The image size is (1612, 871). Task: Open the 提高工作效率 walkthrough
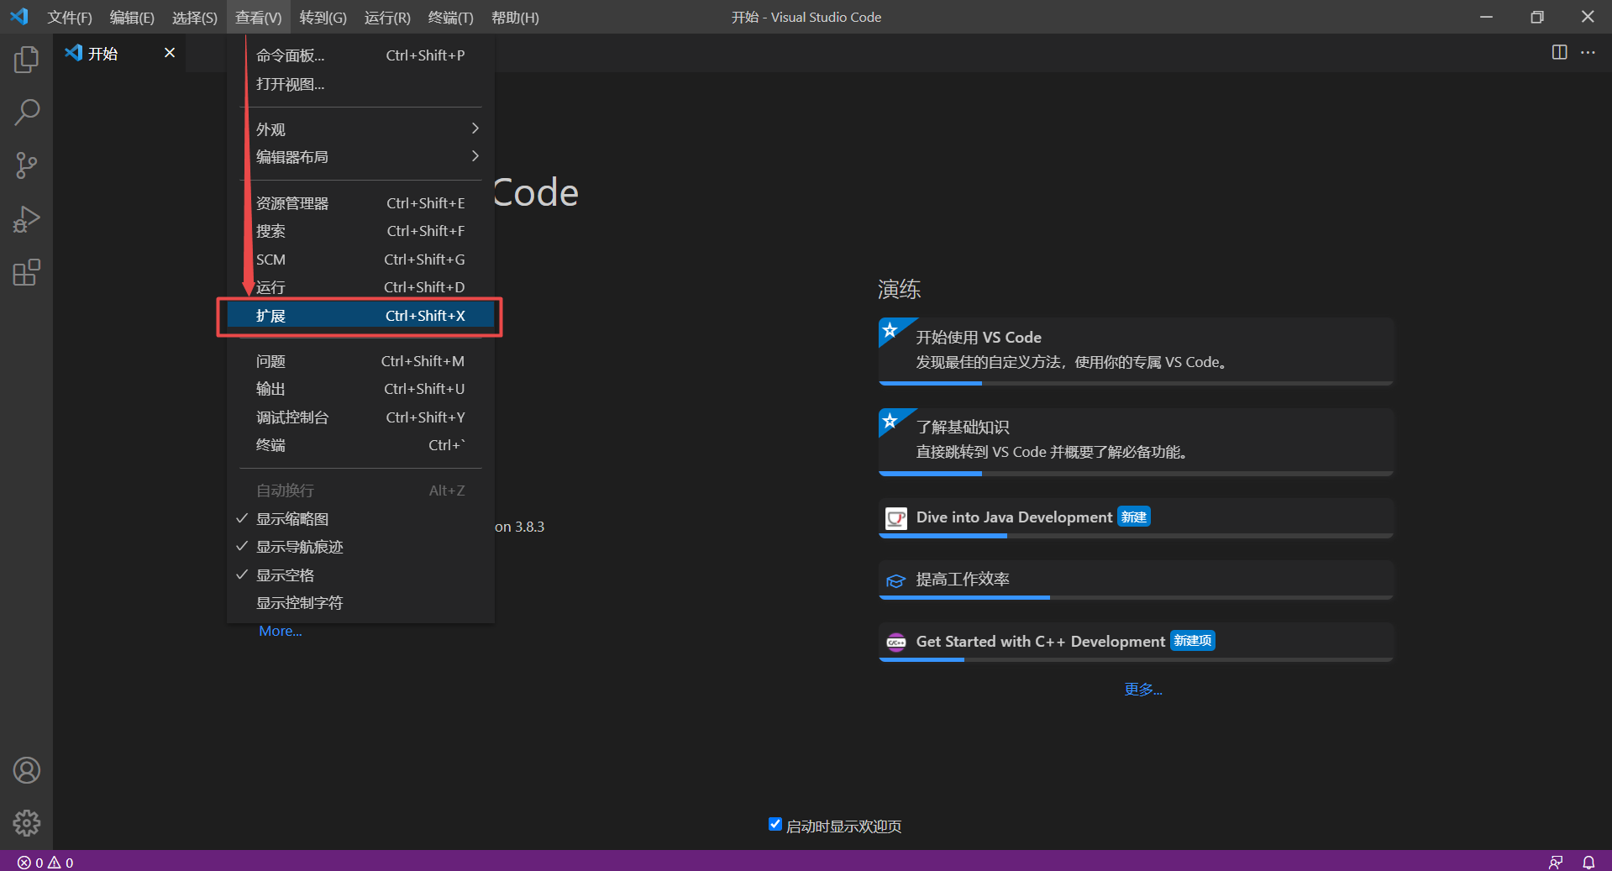1136,580
